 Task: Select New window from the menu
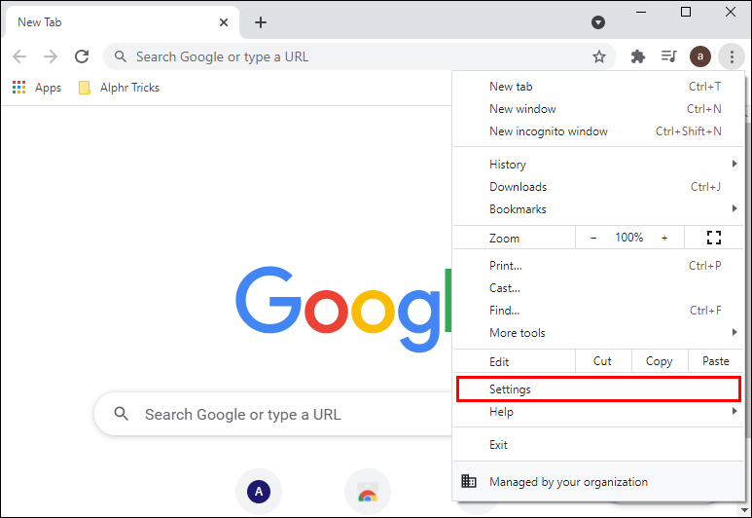(x=598, y=109)
